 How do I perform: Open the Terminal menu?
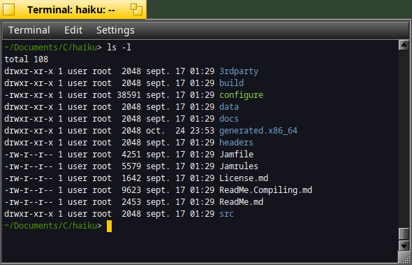(29, 30)
